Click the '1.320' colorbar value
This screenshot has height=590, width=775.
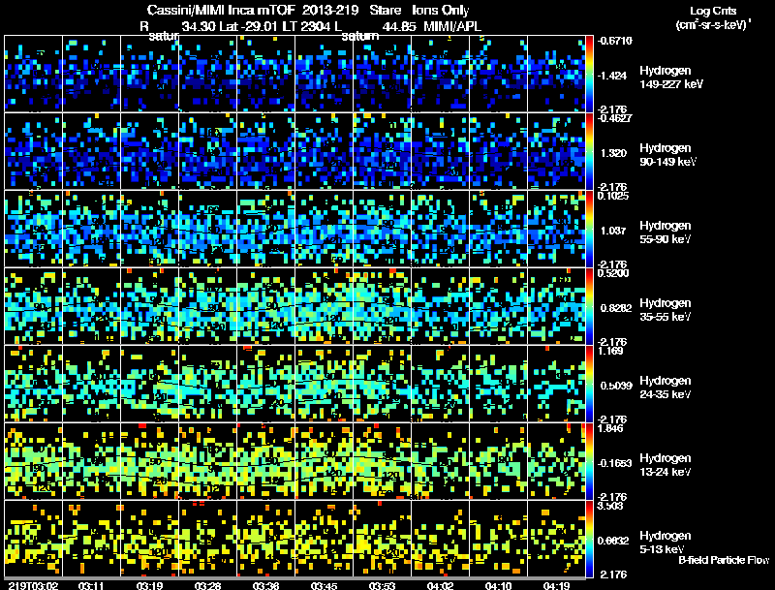[x=613, y=153]
